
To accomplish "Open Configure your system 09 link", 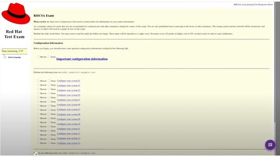I will click(69, 119).
